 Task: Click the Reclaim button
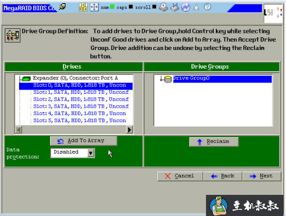[x=214, y=142]
